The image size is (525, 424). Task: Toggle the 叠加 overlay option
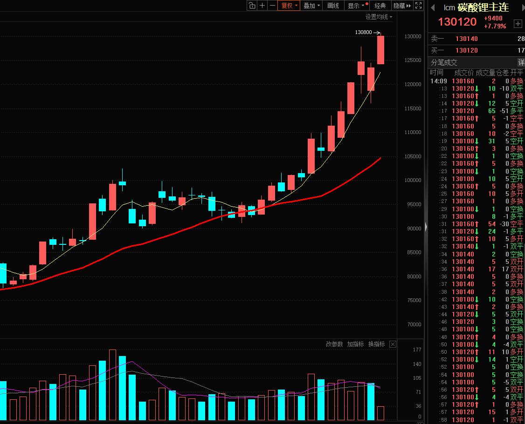pyautogui.click(x=309, y=6)
